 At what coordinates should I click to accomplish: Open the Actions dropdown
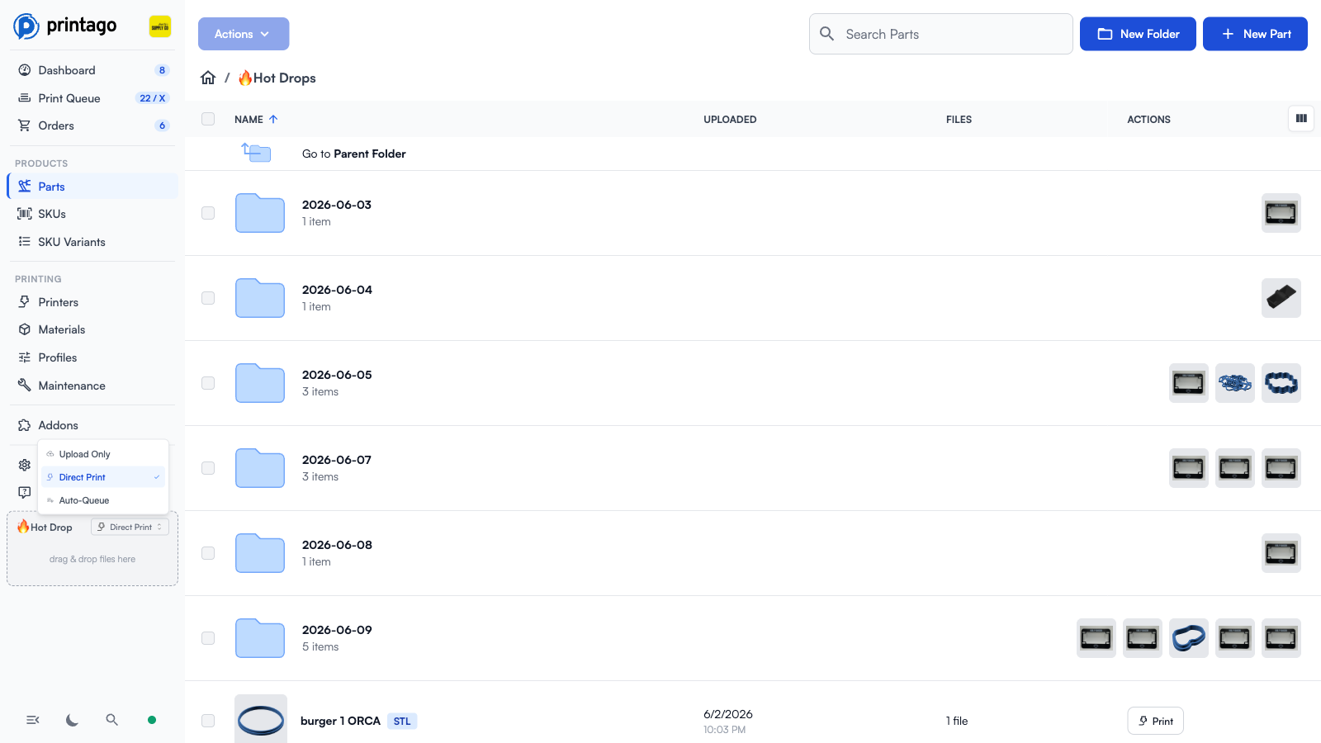pos(244,34)
